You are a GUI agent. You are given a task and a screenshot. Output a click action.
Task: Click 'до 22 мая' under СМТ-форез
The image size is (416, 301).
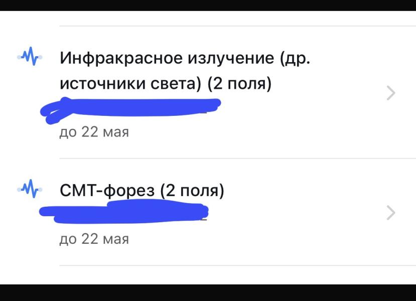pos(94,239)
